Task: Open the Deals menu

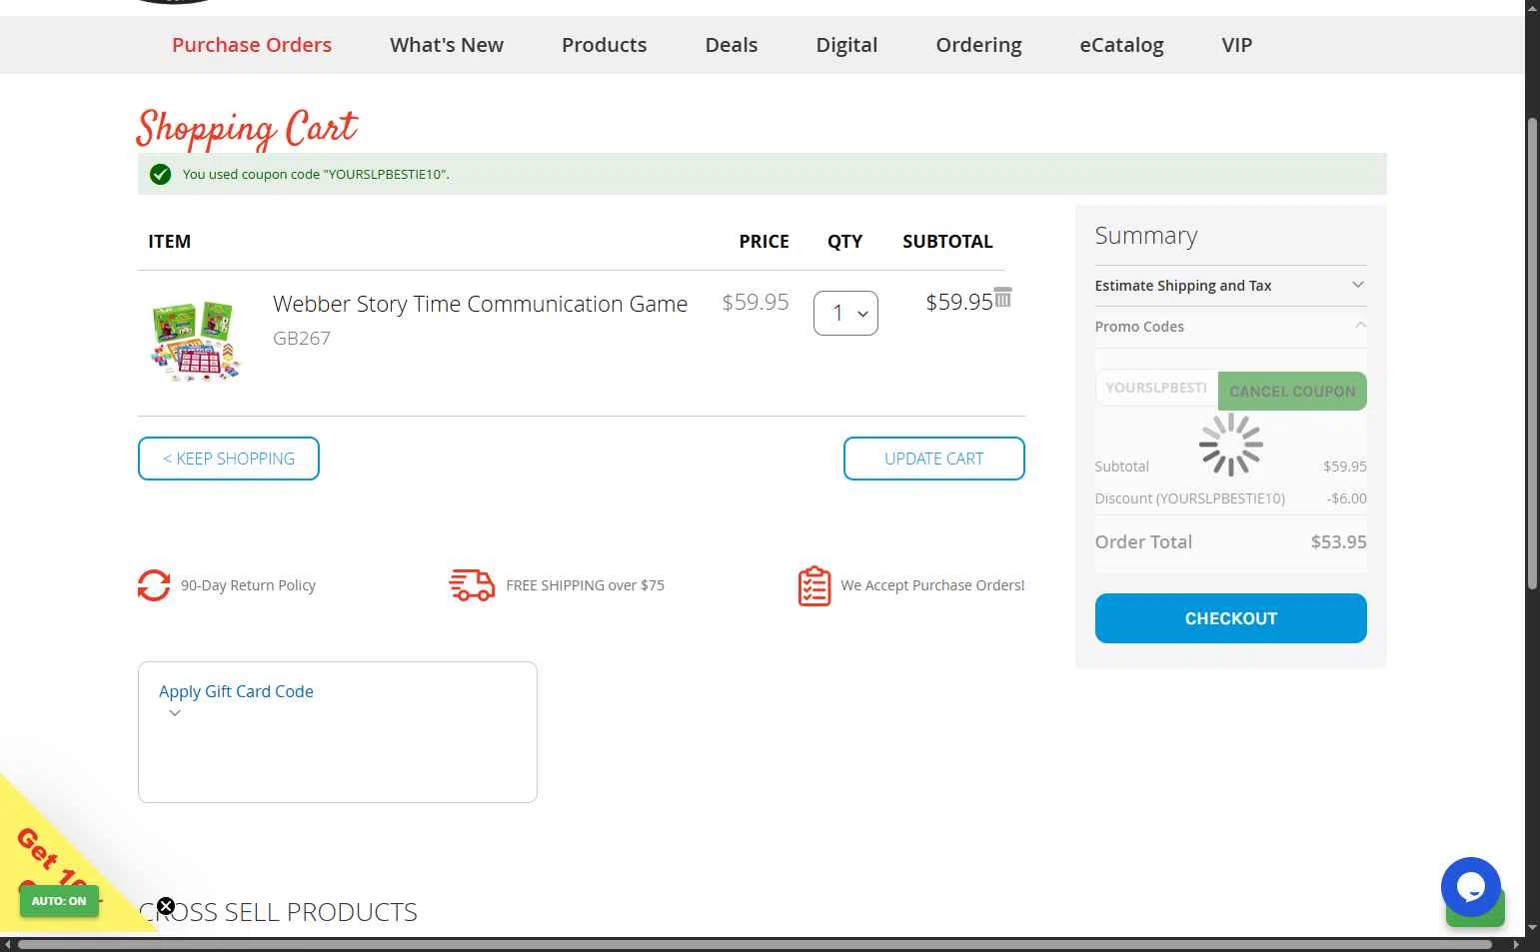Action: click(x=732, y=45)
